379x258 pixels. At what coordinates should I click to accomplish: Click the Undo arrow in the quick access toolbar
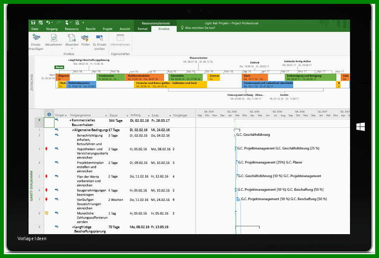pos(48,23)
